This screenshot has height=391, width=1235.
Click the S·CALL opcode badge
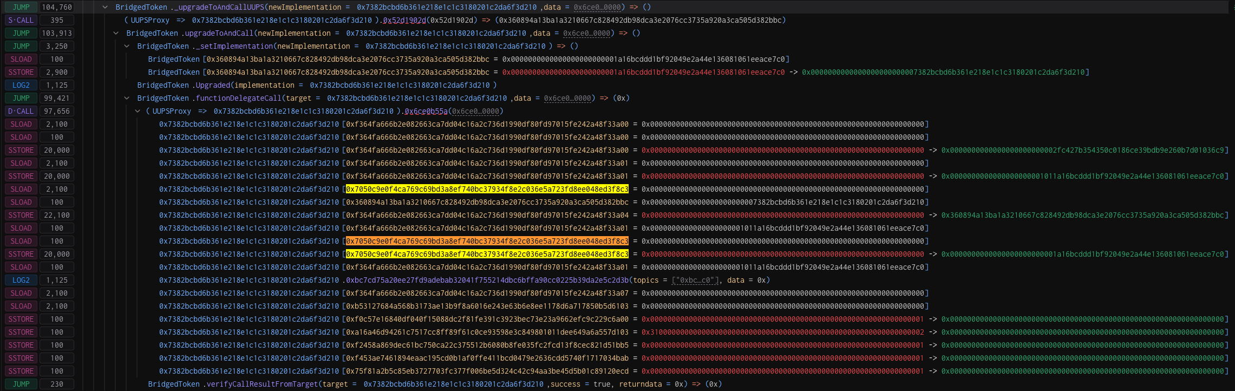[21, 20]
